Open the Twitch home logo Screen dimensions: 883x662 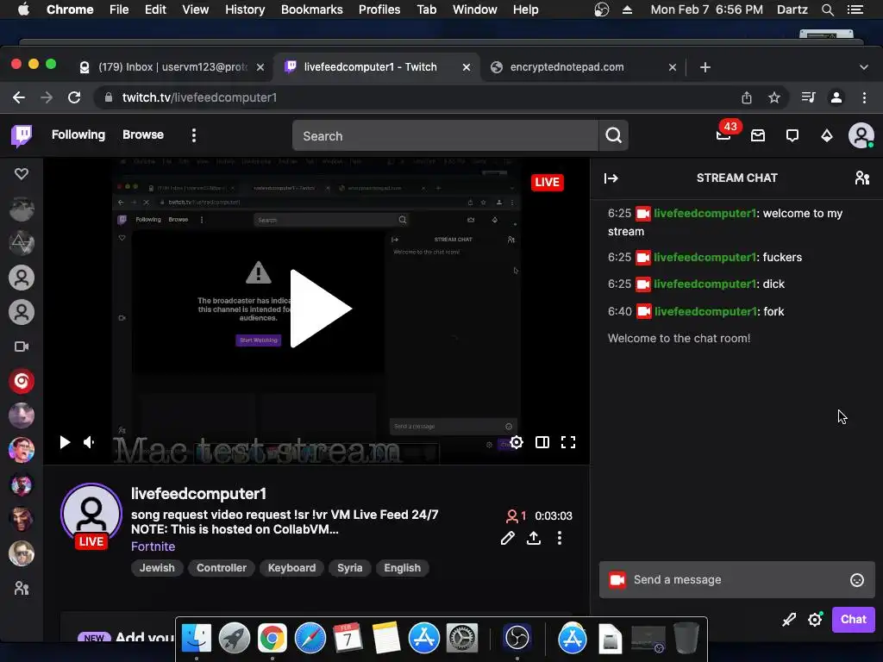point(22,135)
